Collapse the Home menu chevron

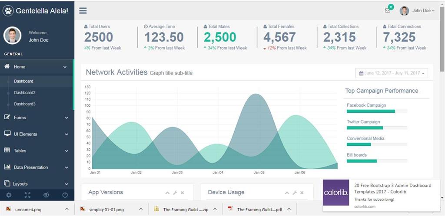tap(65, 67)
